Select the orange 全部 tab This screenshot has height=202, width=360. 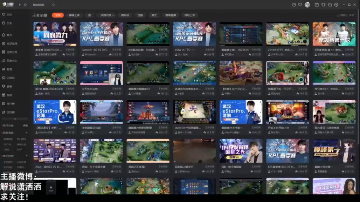pyautogui.click(x=58, y=15)
